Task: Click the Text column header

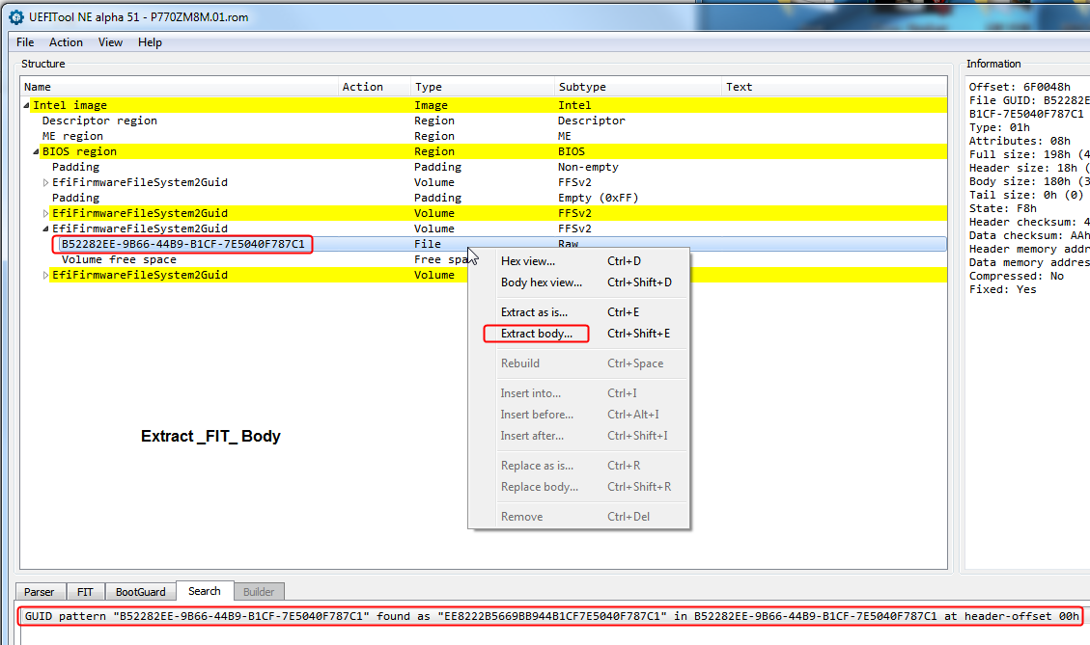Action: [x=834, y=87]
